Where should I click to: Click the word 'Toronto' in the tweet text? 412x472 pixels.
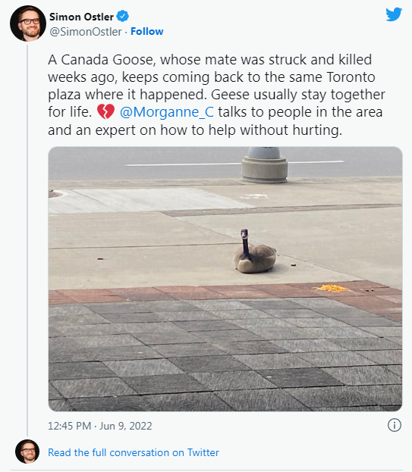tap(351, 77)
